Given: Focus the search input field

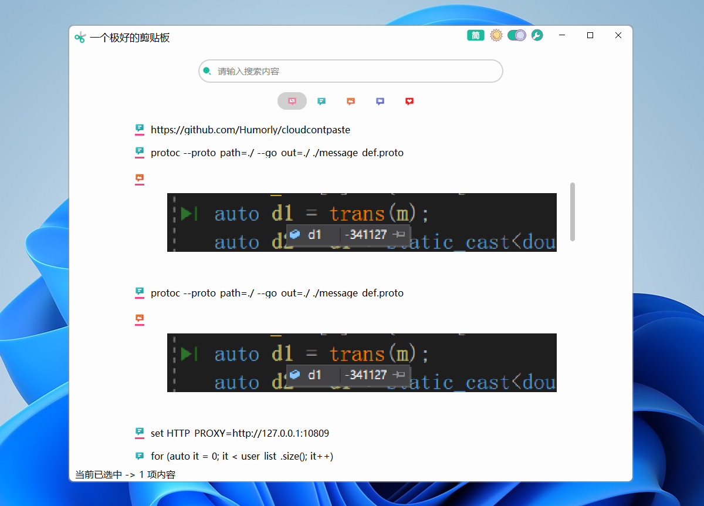Looking at the screenshot, I should [351, 71].
